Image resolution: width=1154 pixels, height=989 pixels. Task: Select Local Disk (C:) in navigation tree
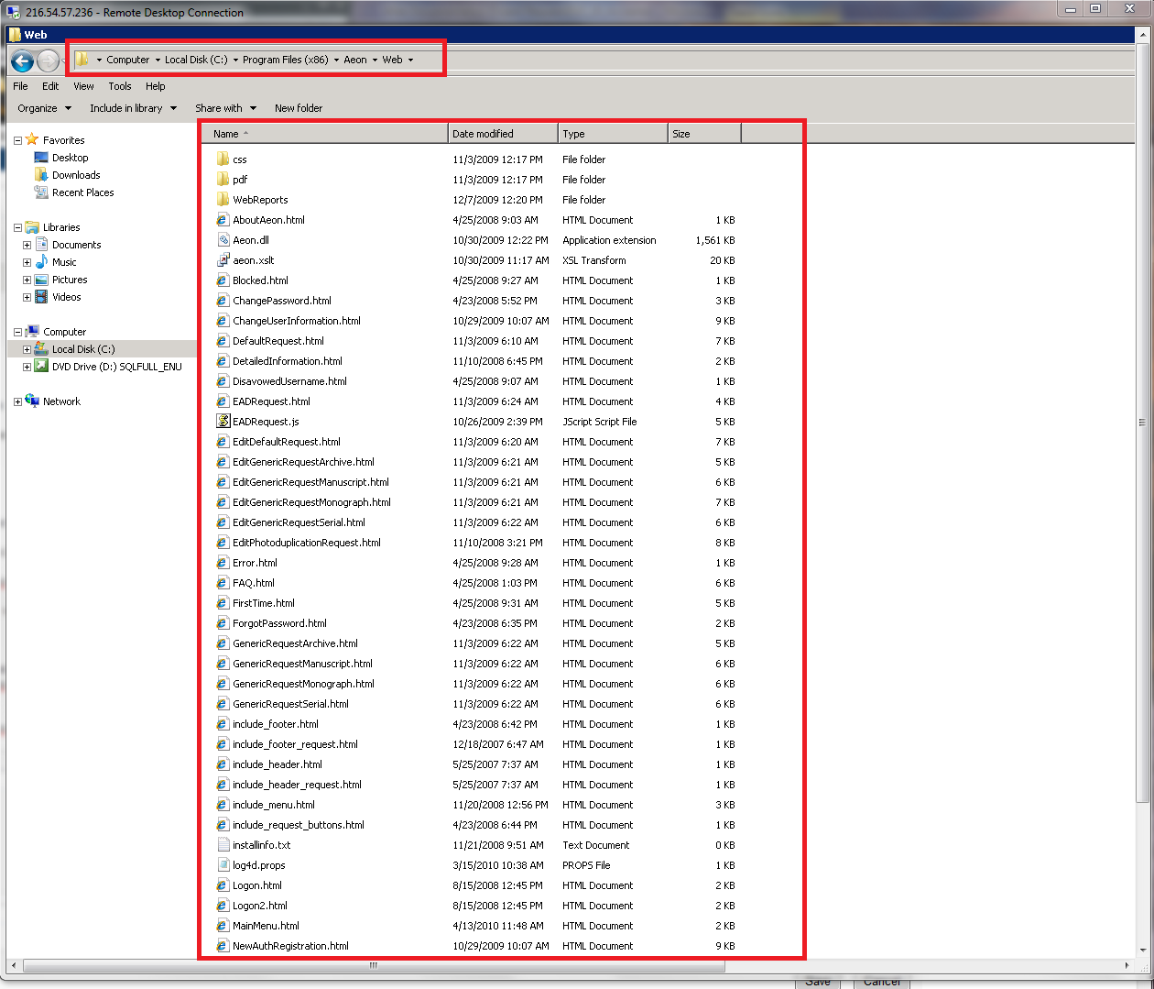[x=83, y=349]
